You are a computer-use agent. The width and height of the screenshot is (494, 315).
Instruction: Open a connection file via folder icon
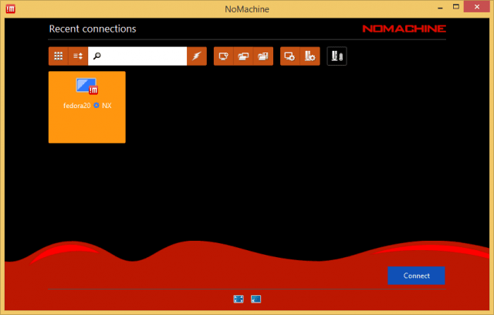pos(243,56)
